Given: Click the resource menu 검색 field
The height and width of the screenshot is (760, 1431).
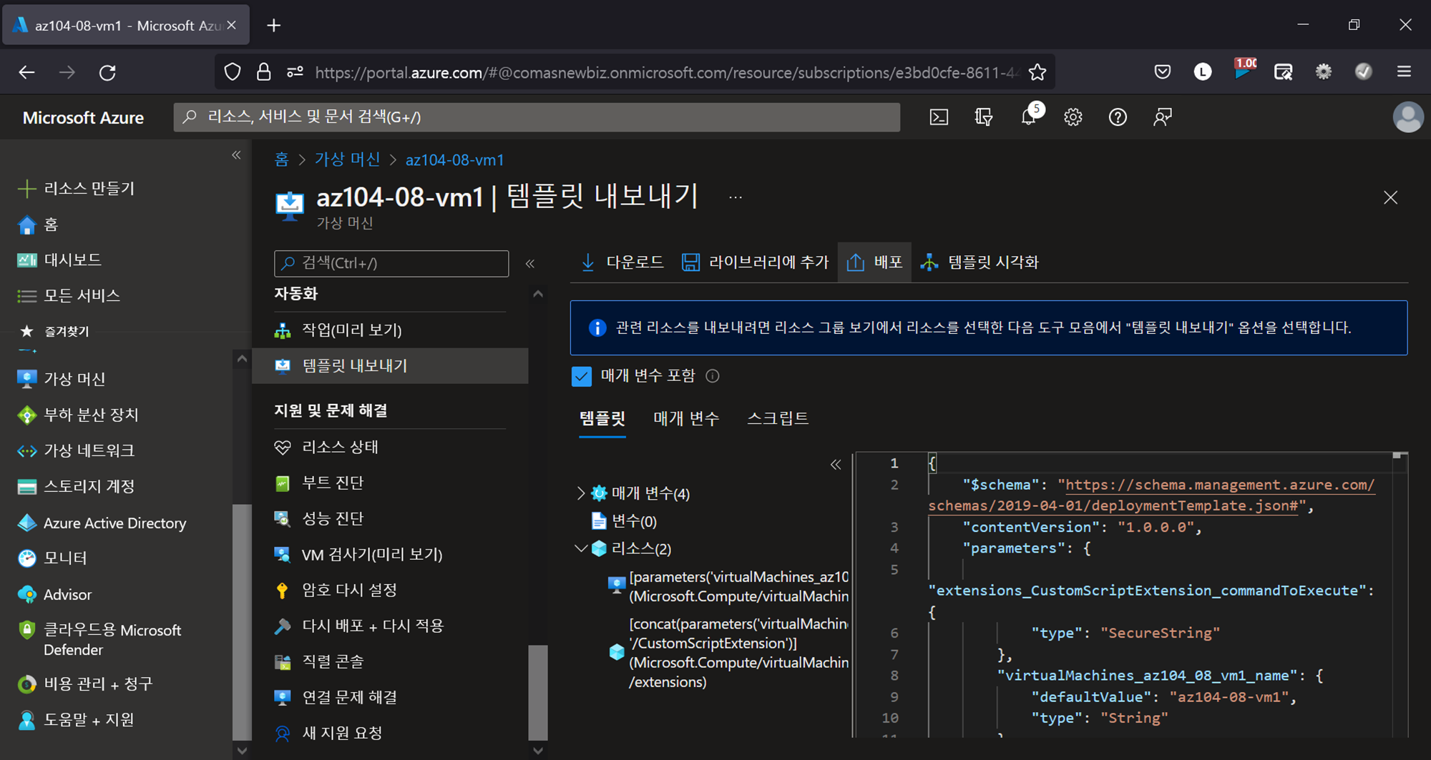Looking at the screenshot, I should coord(391,264).
